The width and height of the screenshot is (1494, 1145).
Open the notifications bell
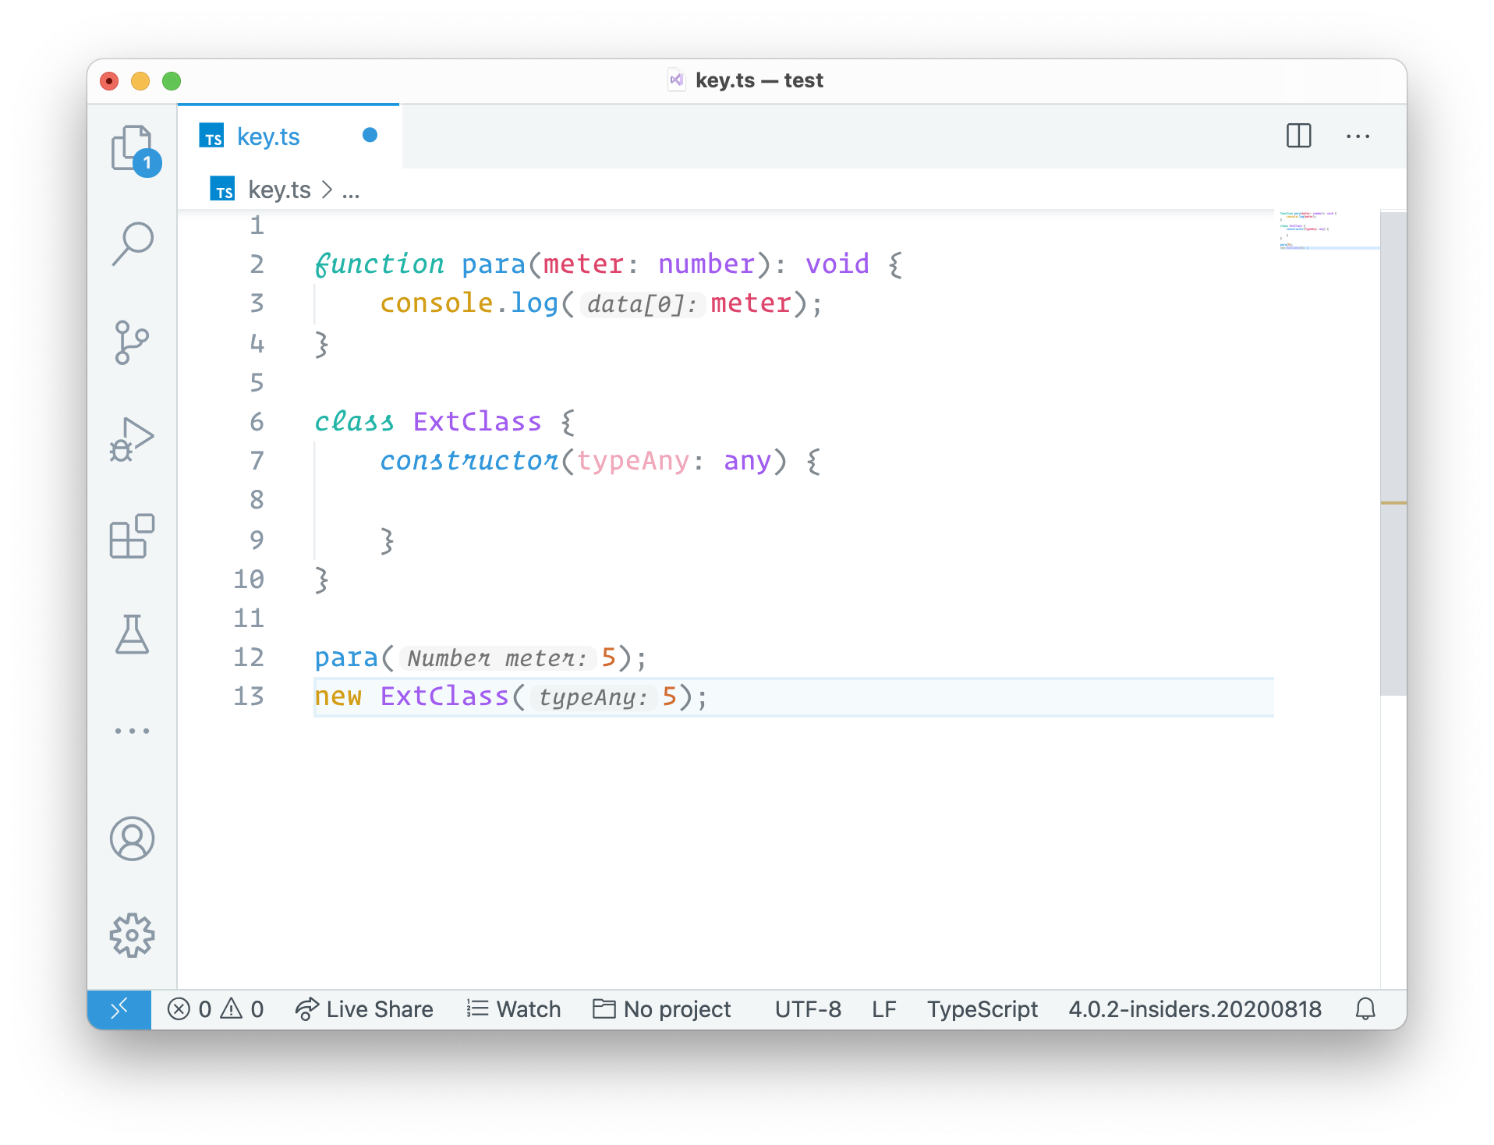[1365, 1009]
